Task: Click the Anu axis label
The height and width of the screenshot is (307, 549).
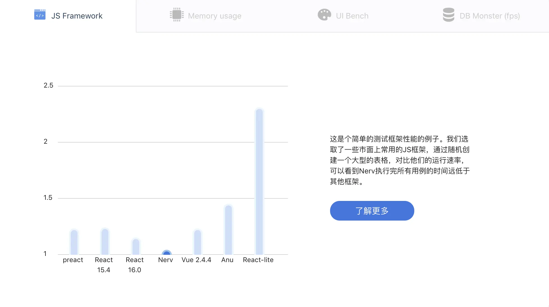Action: click(227, 260)
